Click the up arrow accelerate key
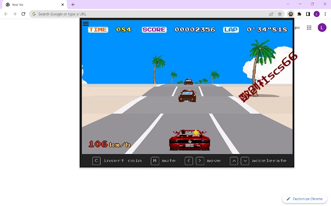 pyautogui.click(x=234, y=161)
